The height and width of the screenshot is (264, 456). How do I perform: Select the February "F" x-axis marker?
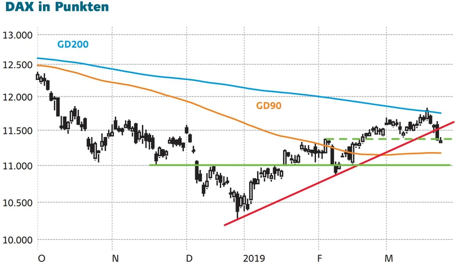point(320,258)
